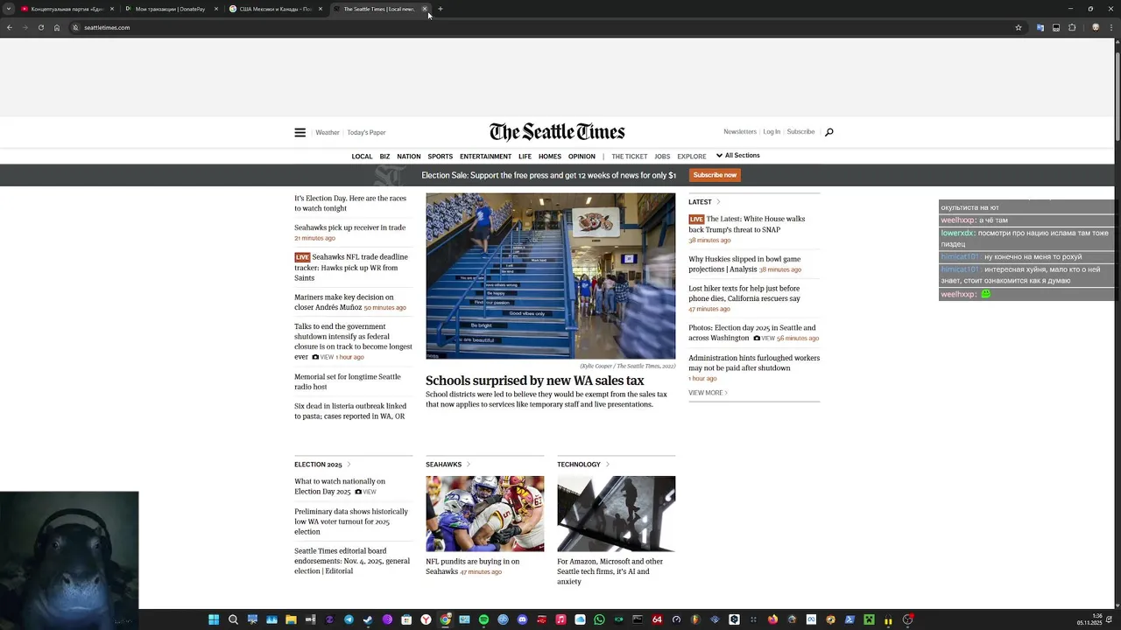
Task: Expand the SEAHAWKS section arrow
Action: [468, 465]
